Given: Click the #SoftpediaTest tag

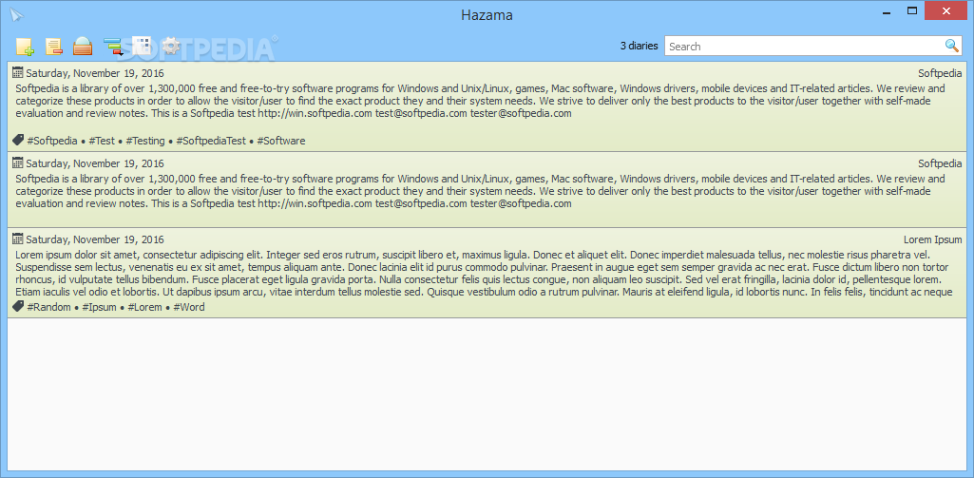Looking at the screenshot, I should point(211,141).
